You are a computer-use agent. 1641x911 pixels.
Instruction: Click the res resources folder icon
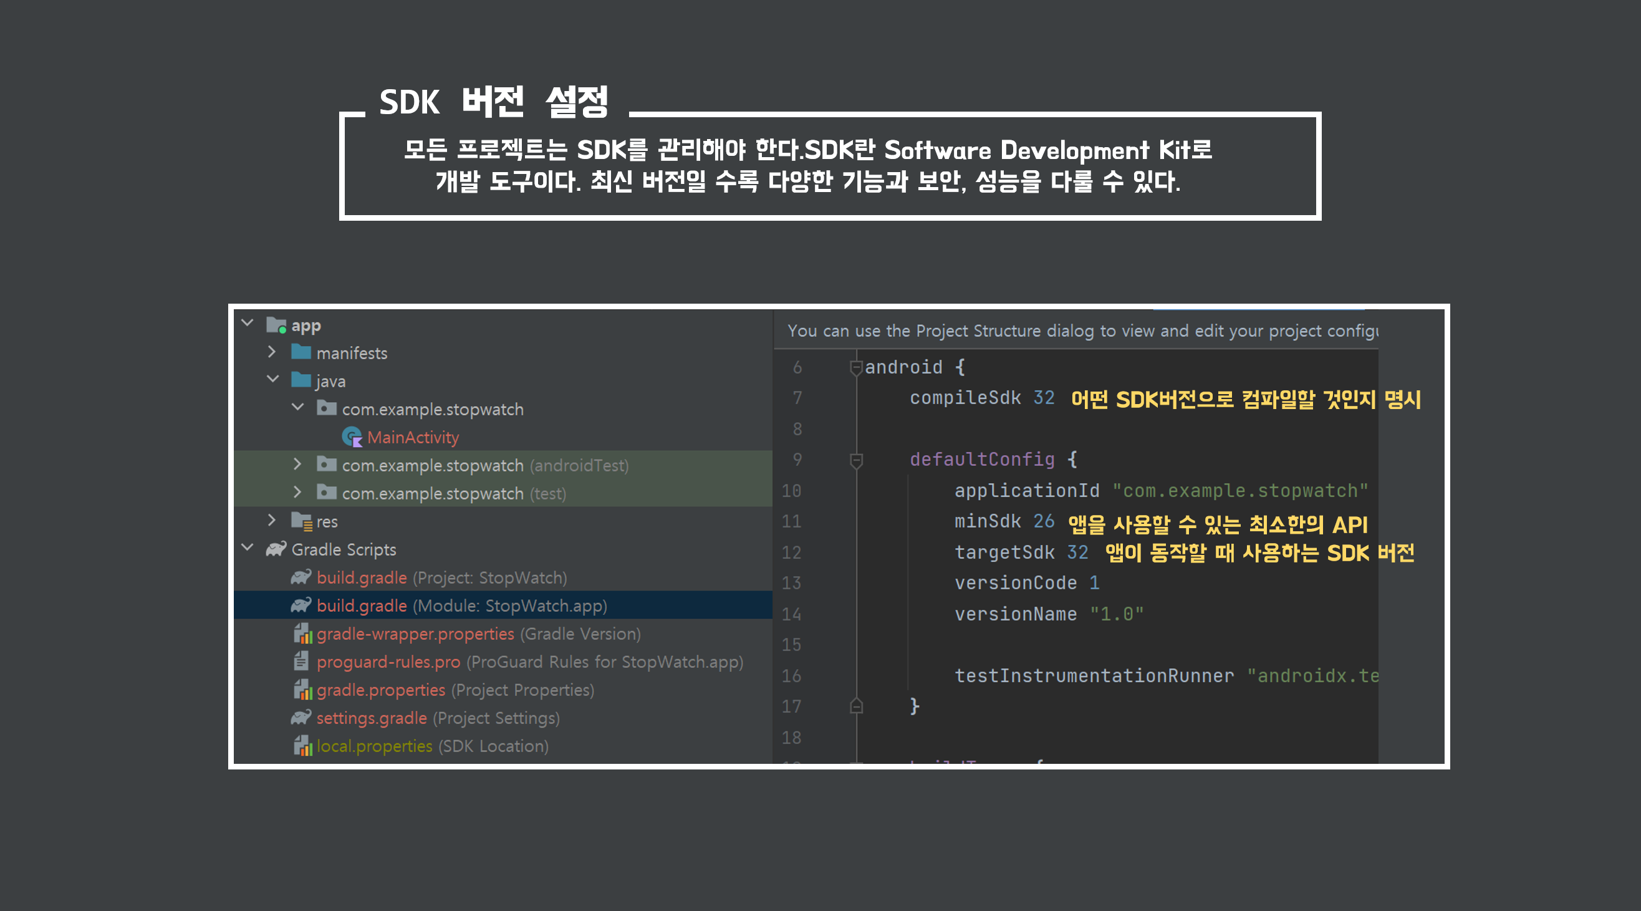pos(301,521)
